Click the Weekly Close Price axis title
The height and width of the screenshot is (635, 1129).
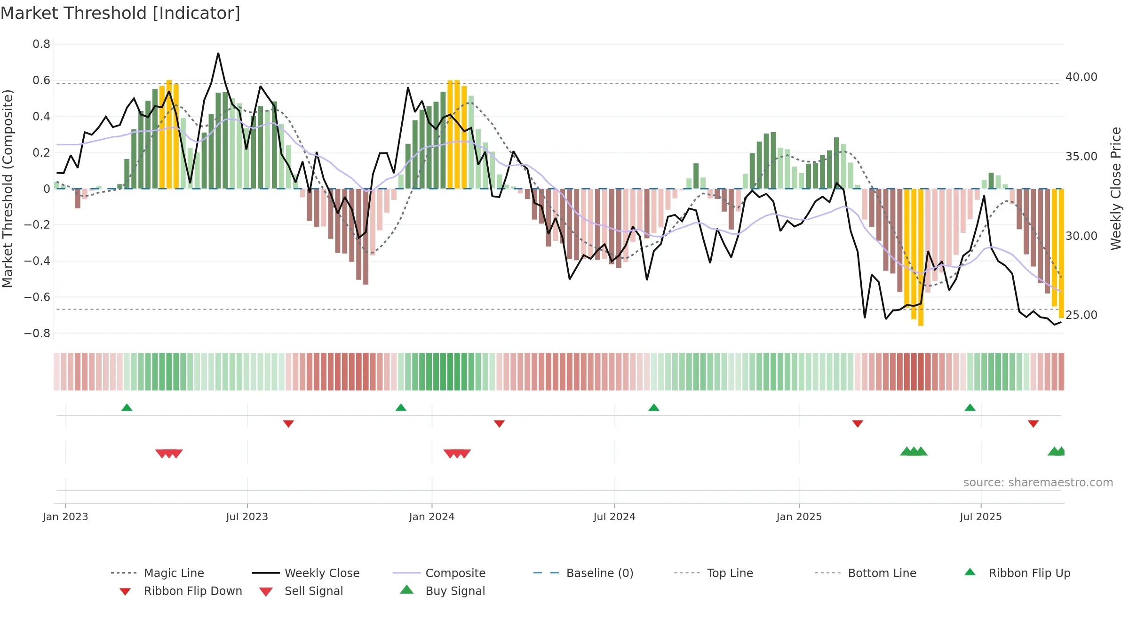click(x=1116, y=188)
